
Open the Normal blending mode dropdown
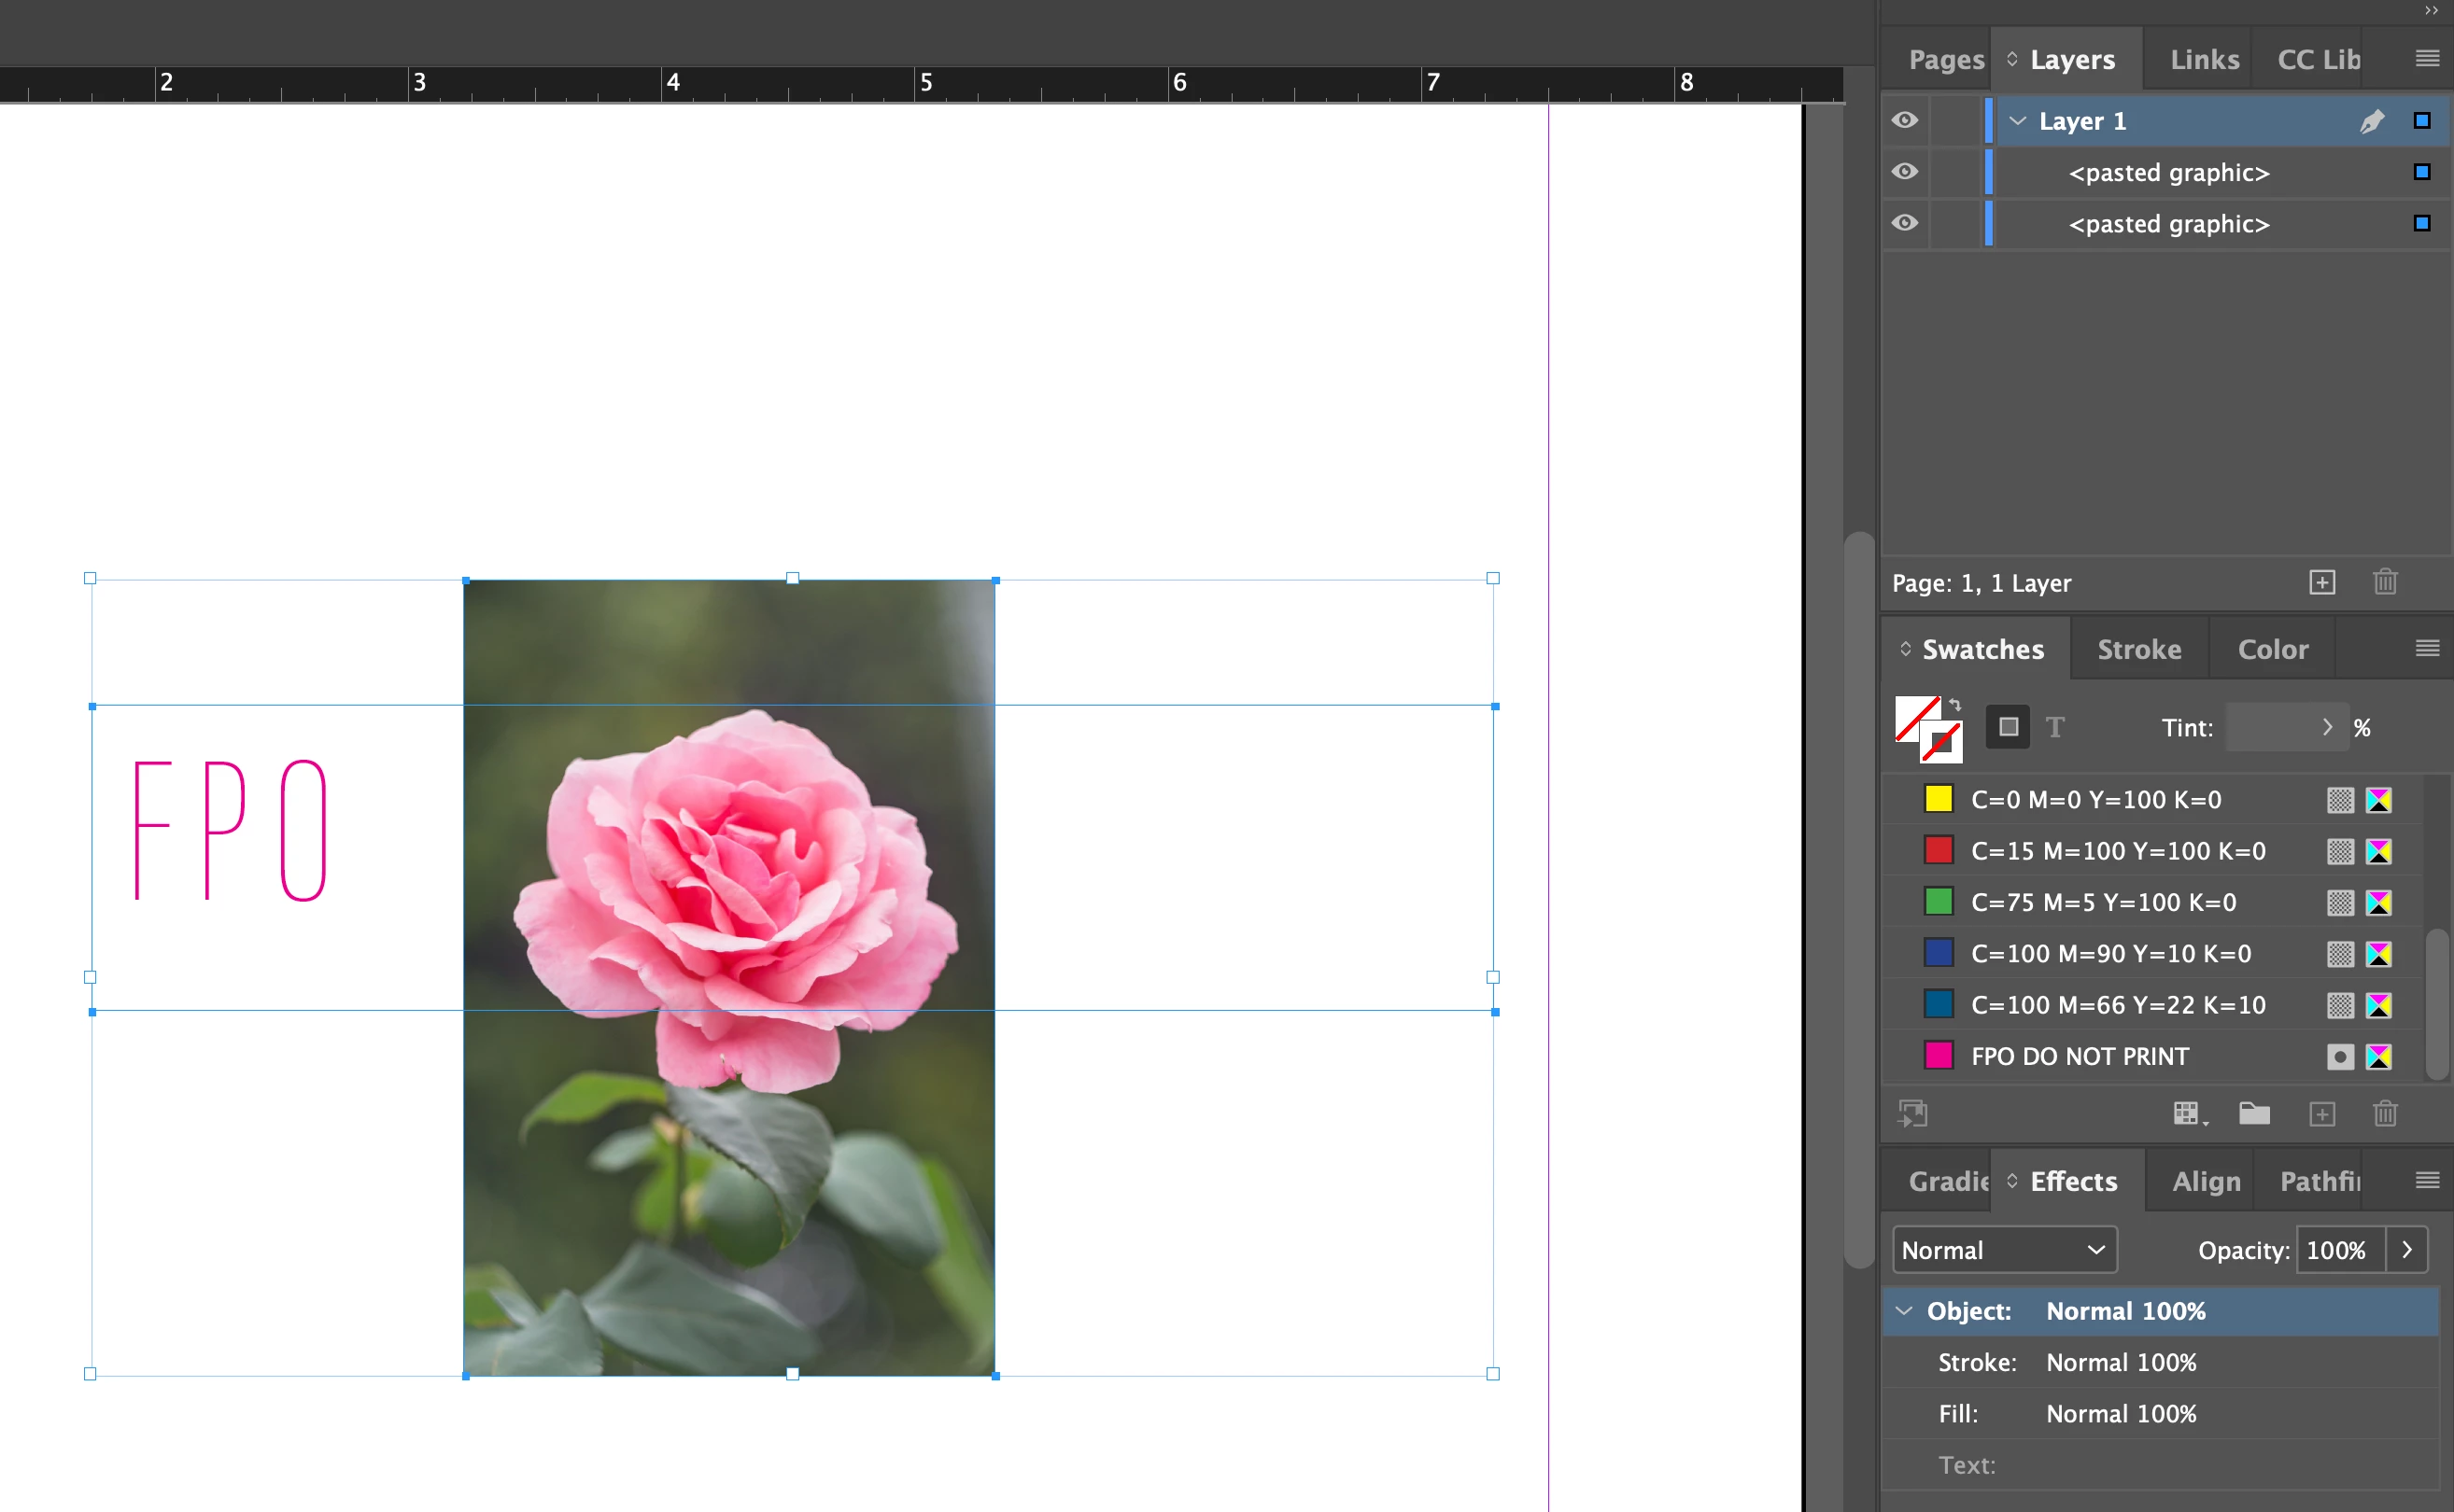[2004, 1250]
